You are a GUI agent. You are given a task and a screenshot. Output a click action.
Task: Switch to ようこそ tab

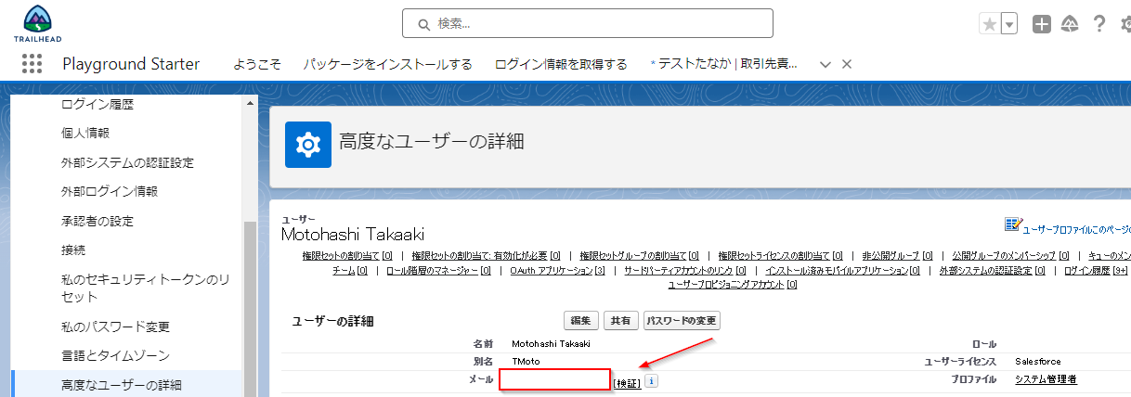(x=257, y=64)
